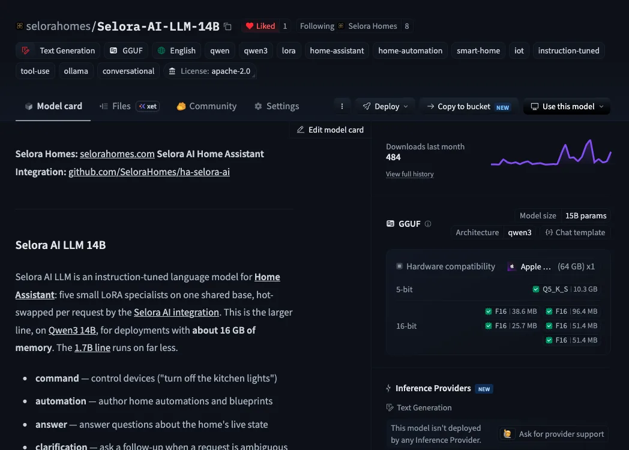
Task: Open the License apache-2.0 tag
Action: tap(210, 71)
